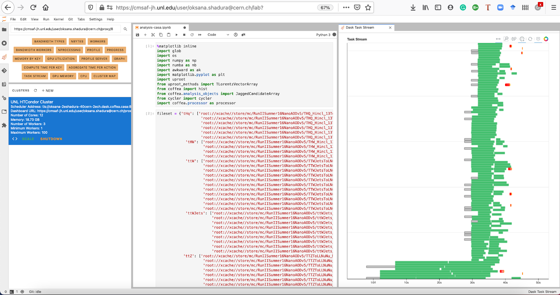Paste cell from clipboard
This screenshot has height=295, width=560.
pos(168,35)
